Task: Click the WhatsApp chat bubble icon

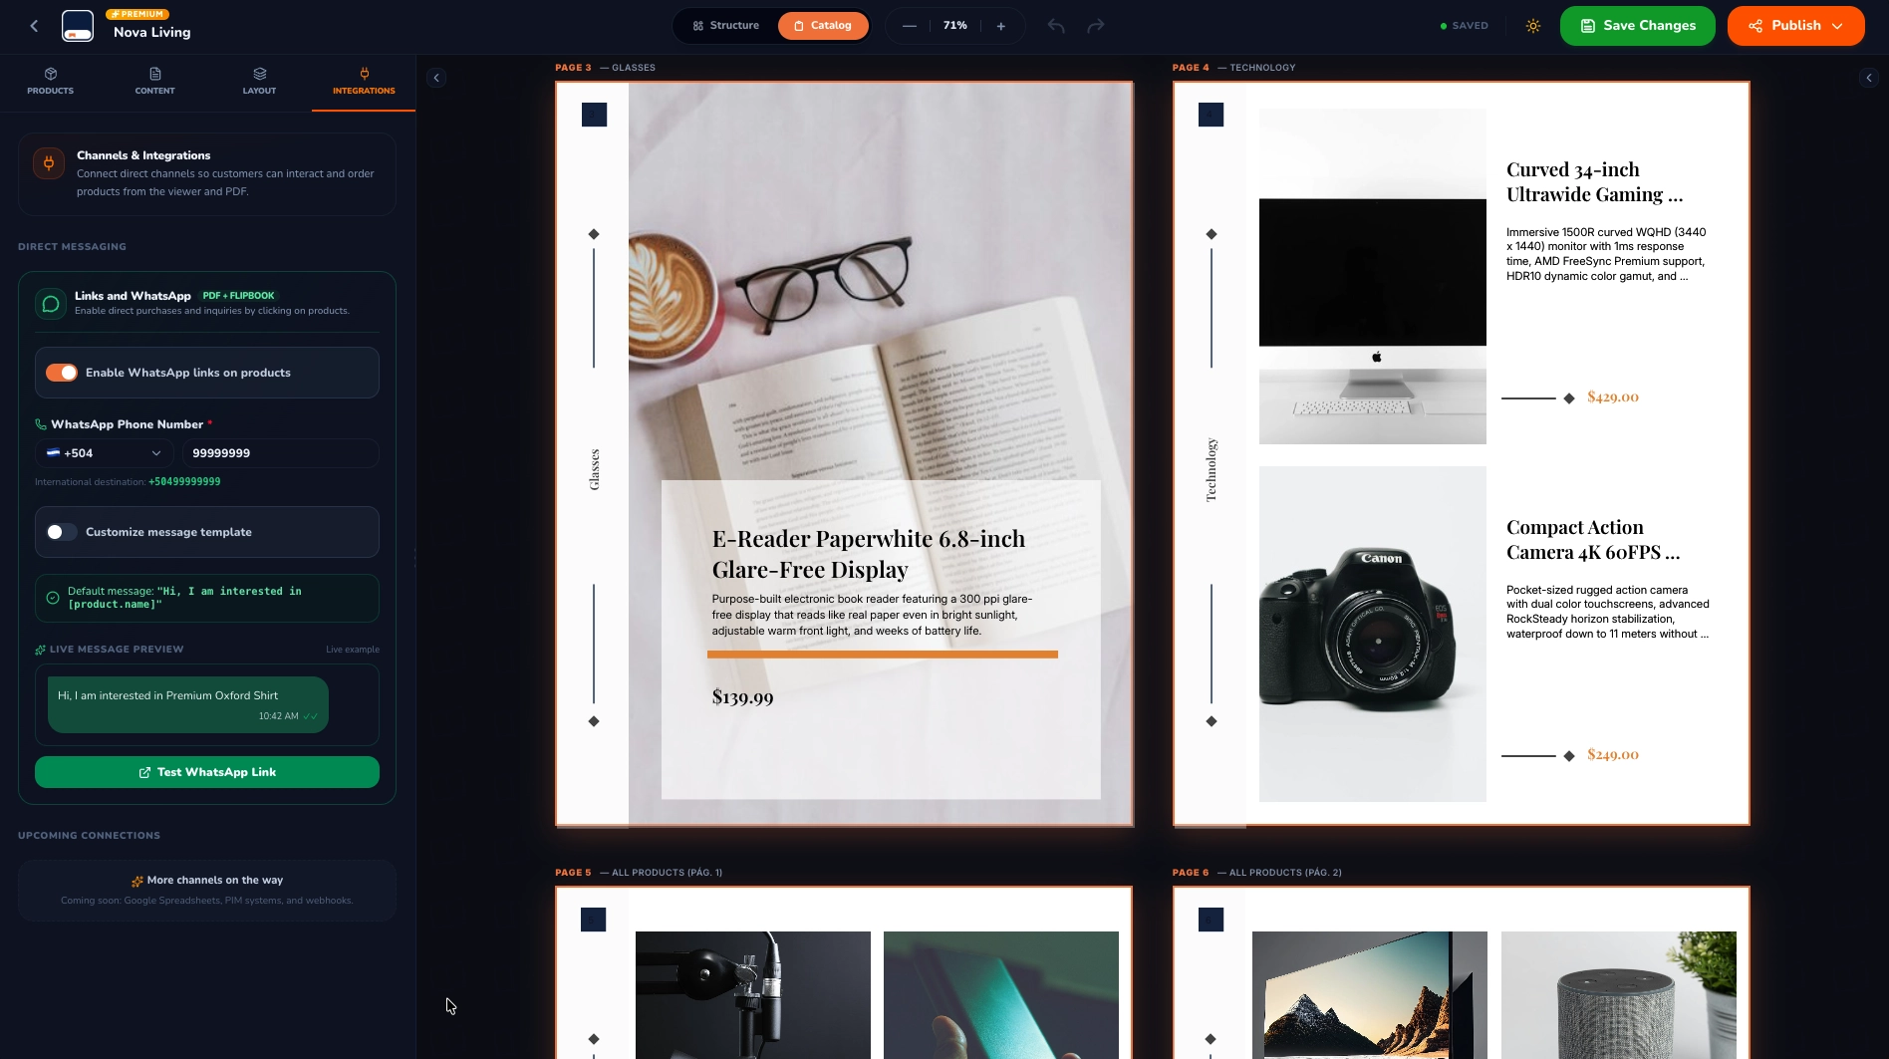Action: 51,304
